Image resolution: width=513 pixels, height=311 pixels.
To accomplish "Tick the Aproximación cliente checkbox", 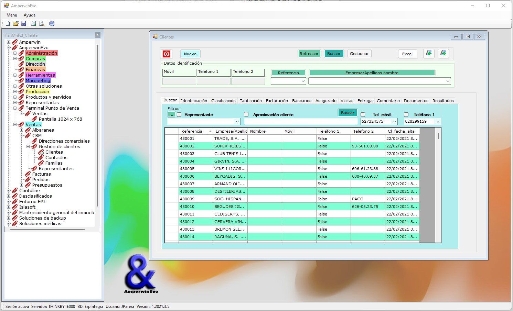I will point(246,114).
